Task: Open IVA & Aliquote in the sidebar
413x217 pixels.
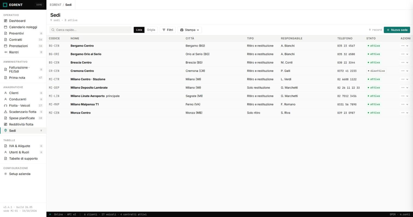Action: click(x=23, y=146)
